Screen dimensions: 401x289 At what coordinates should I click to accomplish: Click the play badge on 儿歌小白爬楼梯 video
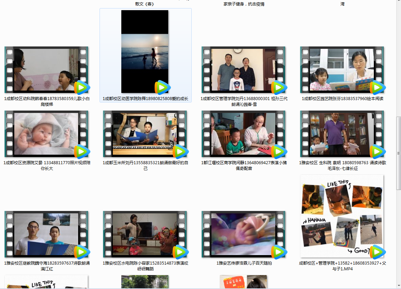tap(82, 88)
